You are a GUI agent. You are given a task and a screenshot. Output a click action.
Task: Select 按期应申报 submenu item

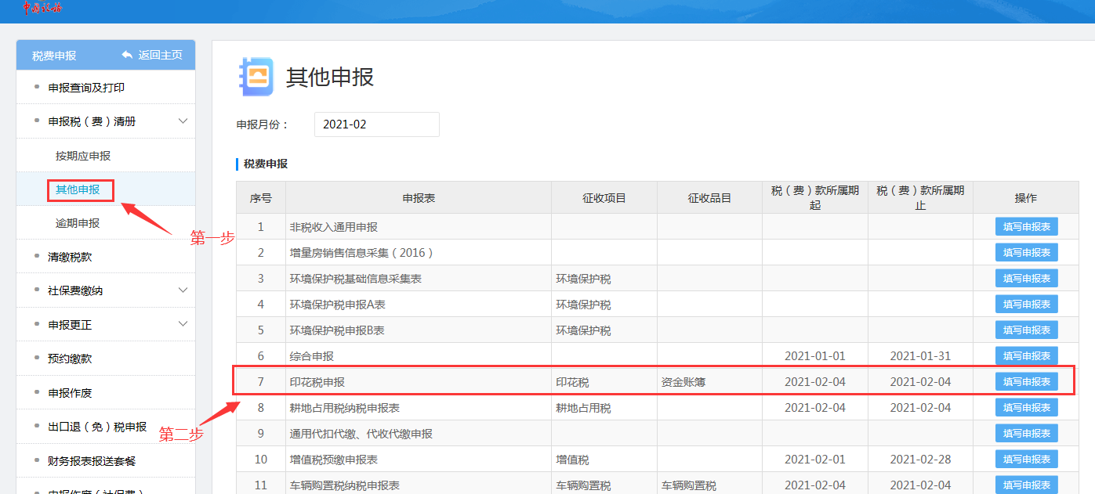click(83, 156)
